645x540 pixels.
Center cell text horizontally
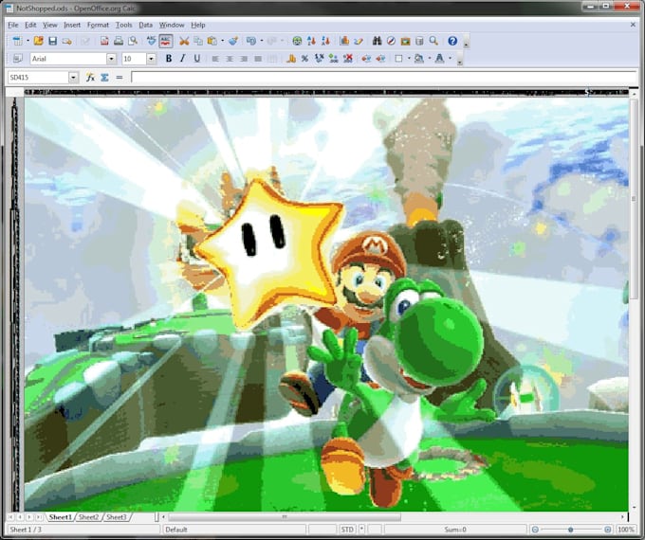click(230, 59)
